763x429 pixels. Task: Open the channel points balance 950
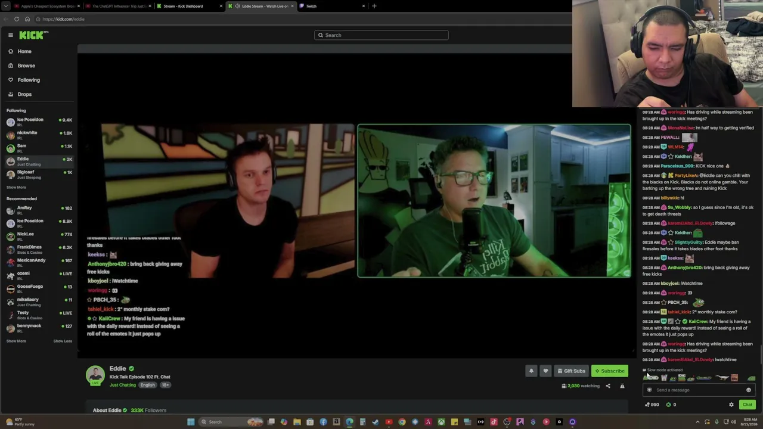pos(652,405)
